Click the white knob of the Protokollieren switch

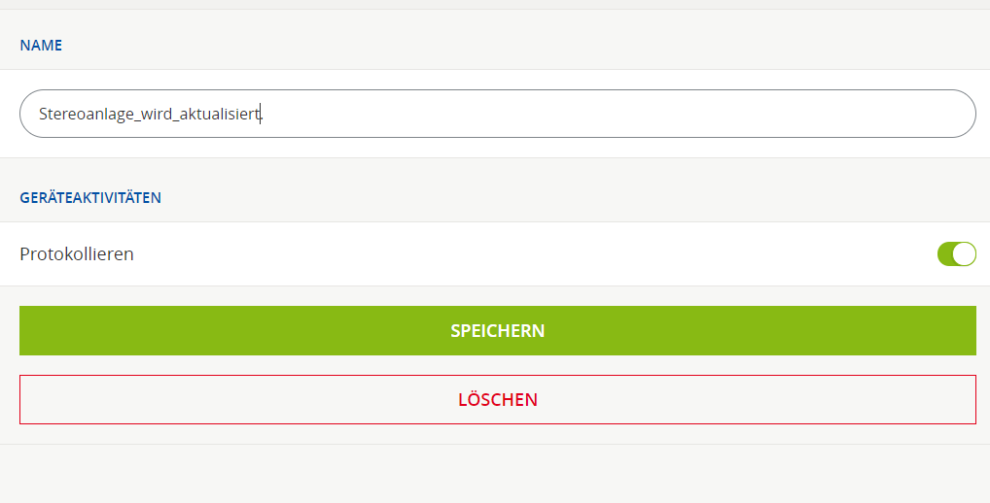pos(964,254)
